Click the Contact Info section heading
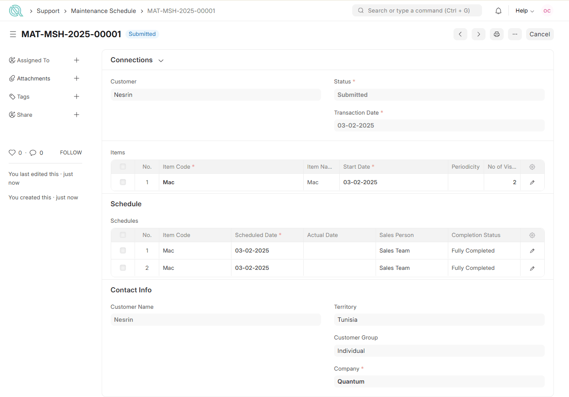 pyautogui.click(x=131, y=290)
